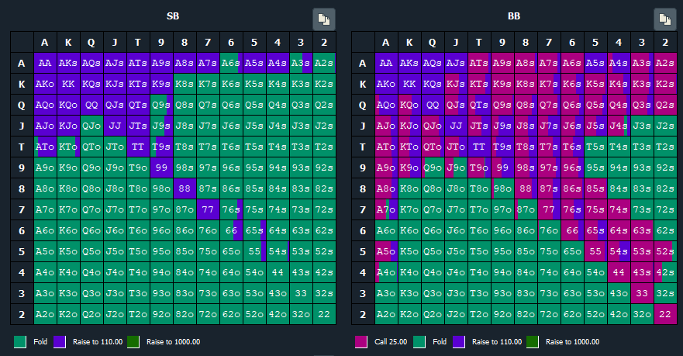Select the ATs cell in the BB grid
The width and height of the screenshot is (683, 356).
click(479, 63)
